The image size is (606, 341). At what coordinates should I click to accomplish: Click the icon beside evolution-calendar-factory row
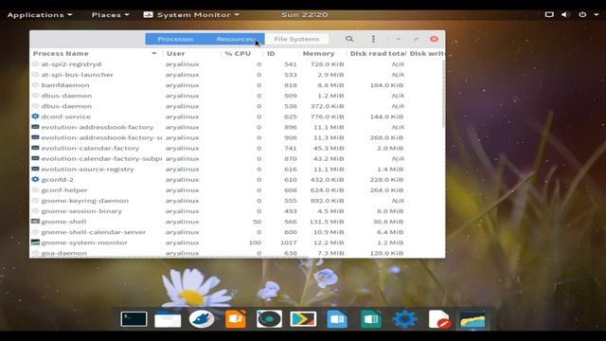(x=35, y=148)
